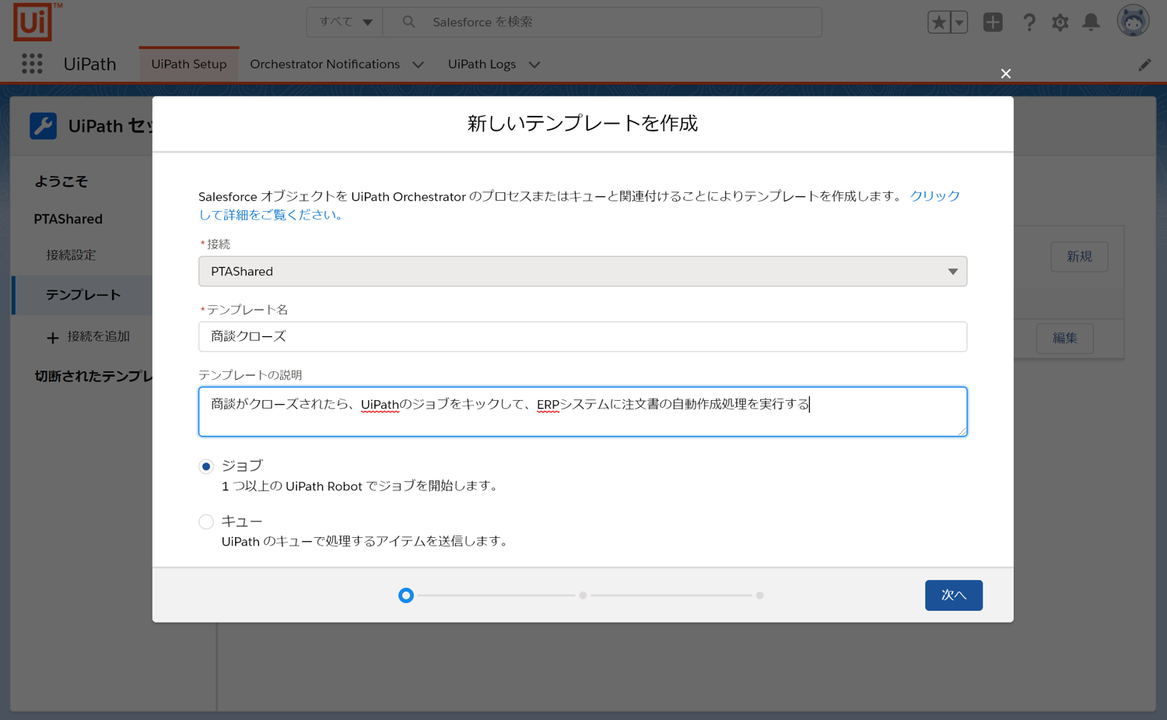Click the UiPath logo icon
This screenshot has height=720, width=1167.
click(33, 21)
